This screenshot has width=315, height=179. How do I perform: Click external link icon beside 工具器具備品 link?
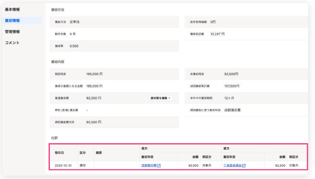[244, 165]
